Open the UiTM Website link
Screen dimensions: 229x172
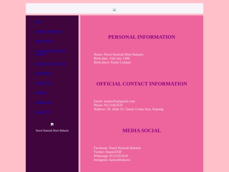[x=43, y=73]
